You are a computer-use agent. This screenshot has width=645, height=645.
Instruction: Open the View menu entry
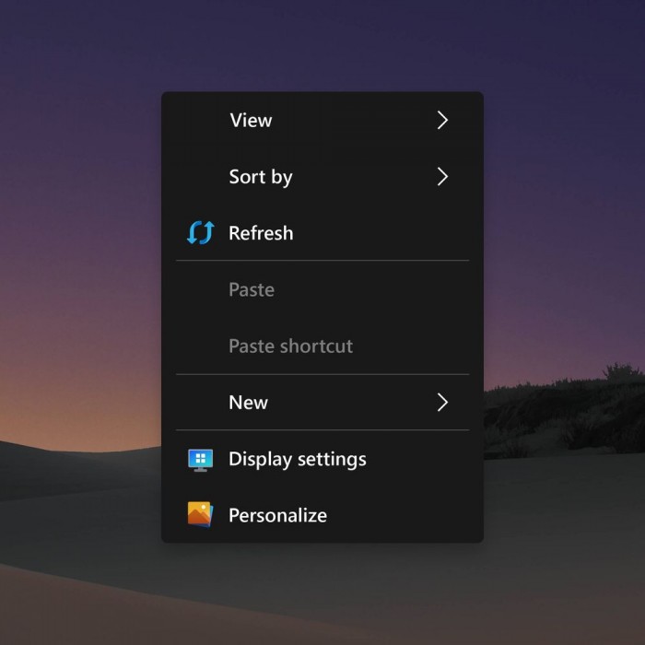coord(322,120)
